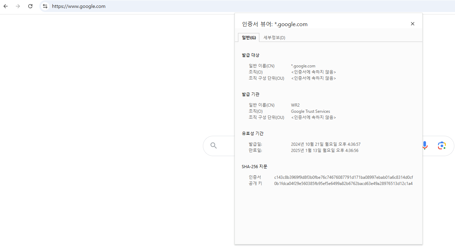Click the 만료일: label
The width and height of the screenshot is (455, 252).
[x=255, y=151]
